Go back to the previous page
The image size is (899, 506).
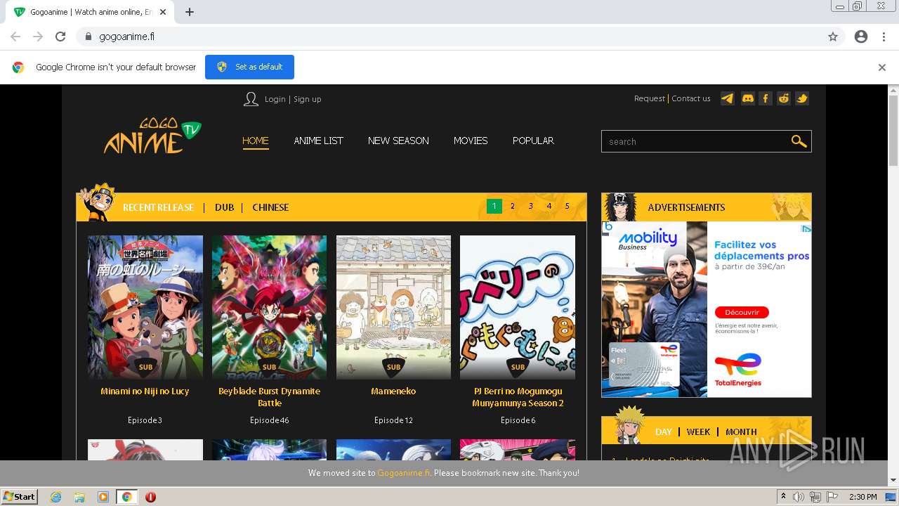(15, 37)
